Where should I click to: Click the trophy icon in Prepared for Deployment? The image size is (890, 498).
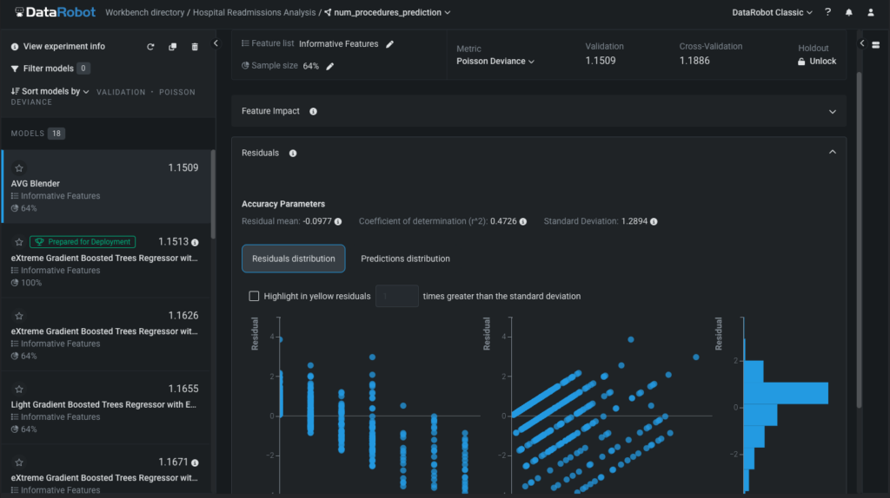point(39,242)
